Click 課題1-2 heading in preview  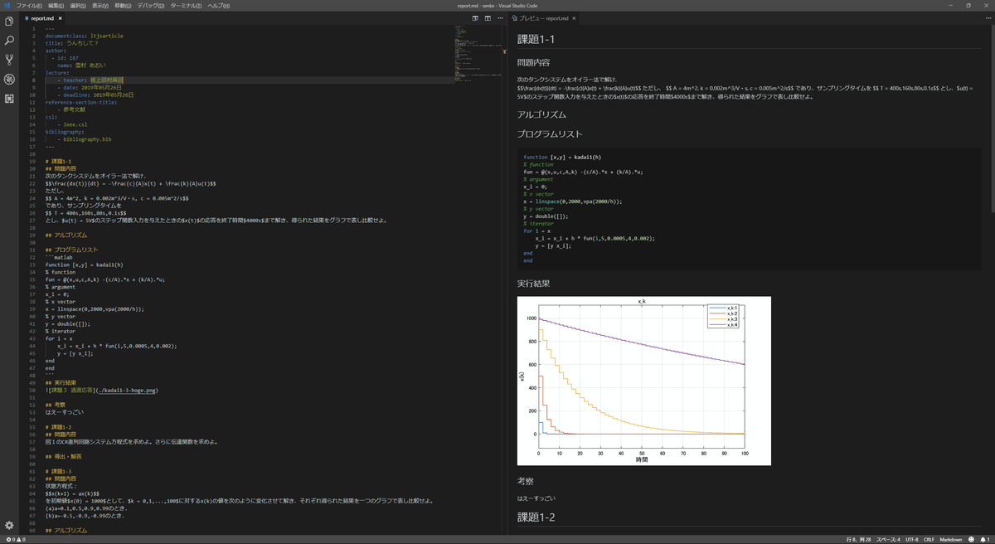(536, 517)
